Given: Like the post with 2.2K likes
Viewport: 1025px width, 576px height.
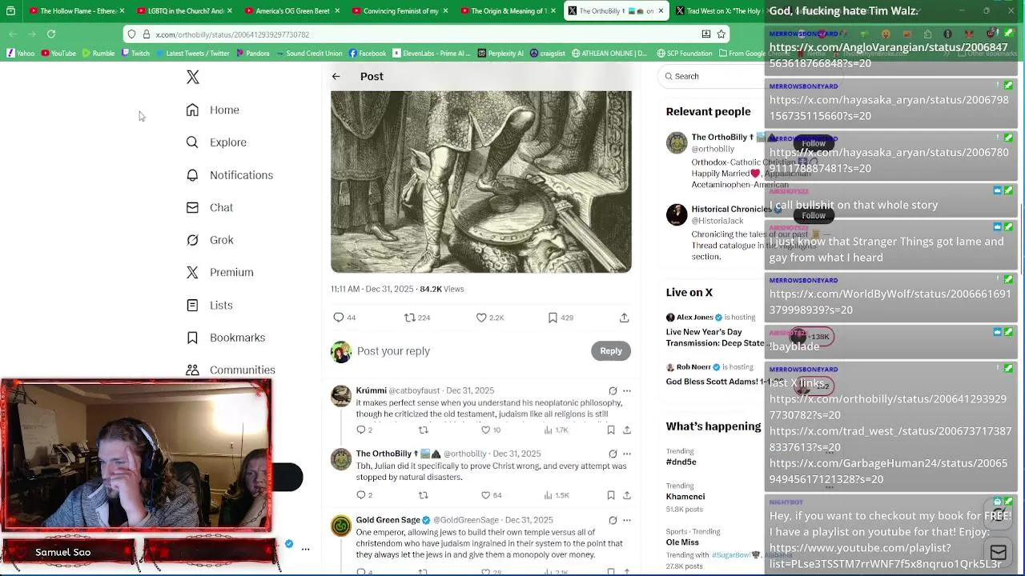Looking at the screenshot, I should (x=489, y=318).
